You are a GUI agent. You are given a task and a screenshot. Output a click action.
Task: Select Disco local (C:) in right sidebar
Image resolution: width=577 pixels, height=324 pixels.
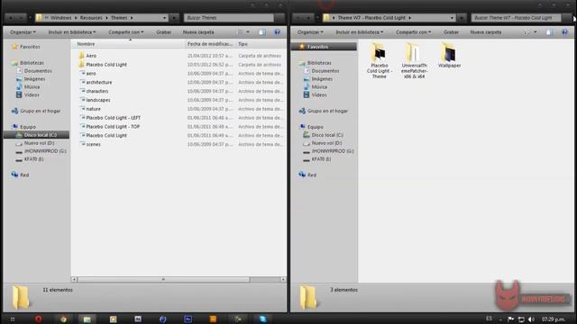(327, 135)
